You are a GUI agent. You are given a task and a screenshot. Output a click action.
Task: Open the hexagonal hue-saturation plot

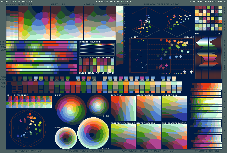click(x=27, y=128)
